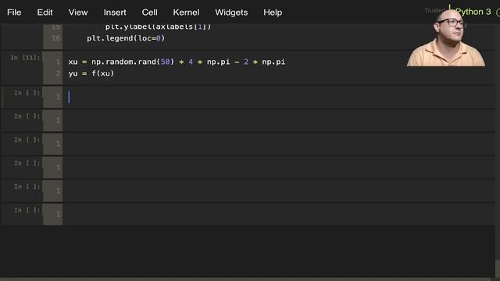
Task: Click line number 16 in the gutter
Action: [x=55, y=38]
